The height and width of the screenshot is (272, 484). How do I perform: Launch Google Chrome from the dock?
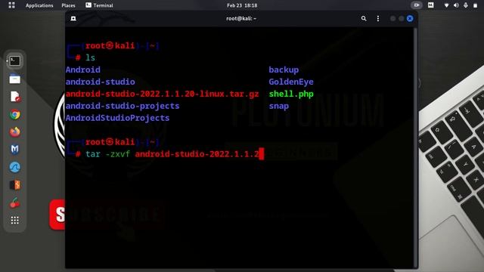tap(14, 114)
